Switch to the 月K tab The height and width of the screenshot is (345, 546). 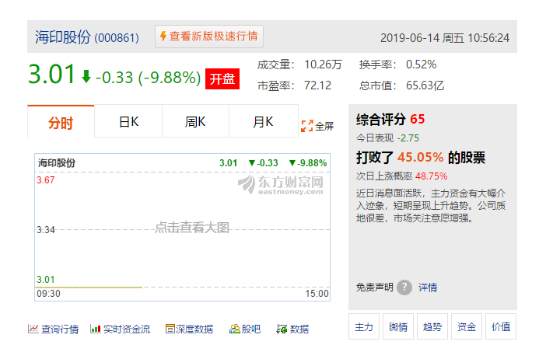coord(263,122)
